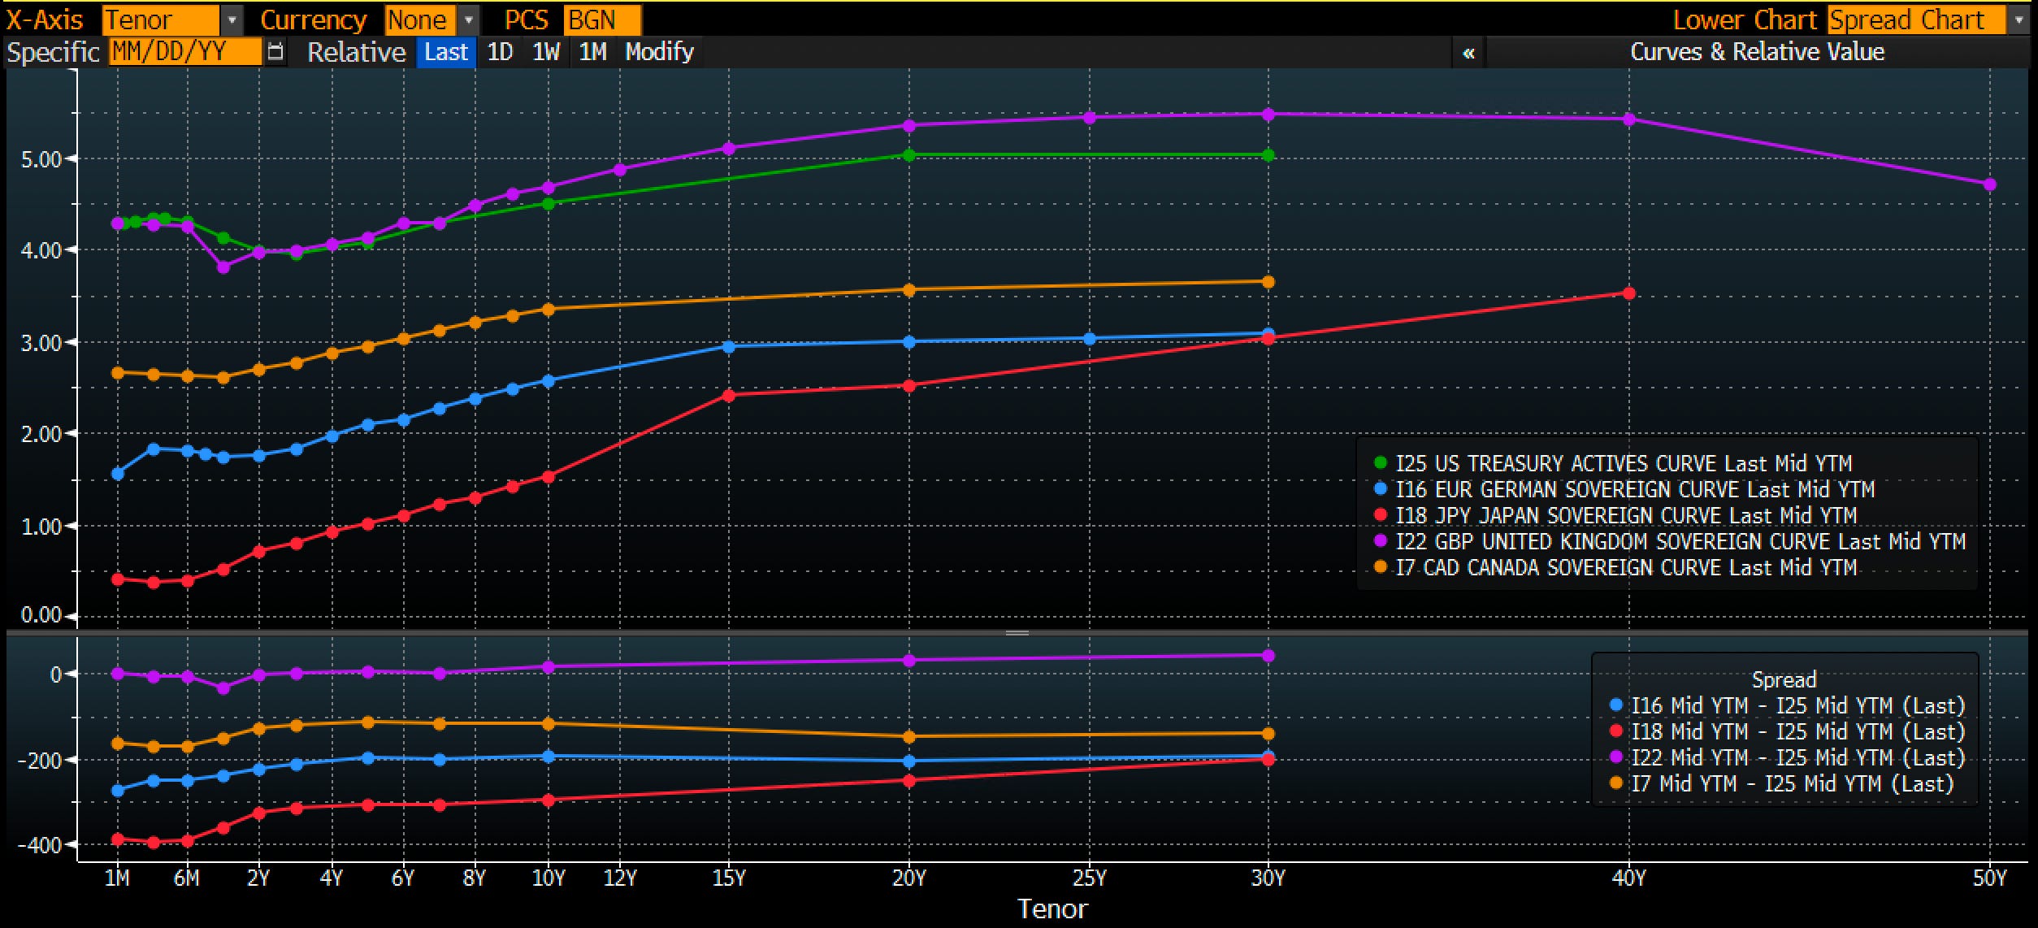
Task: Select the 1M relative period
Action: pyautogui.click(x=592, y=52)
